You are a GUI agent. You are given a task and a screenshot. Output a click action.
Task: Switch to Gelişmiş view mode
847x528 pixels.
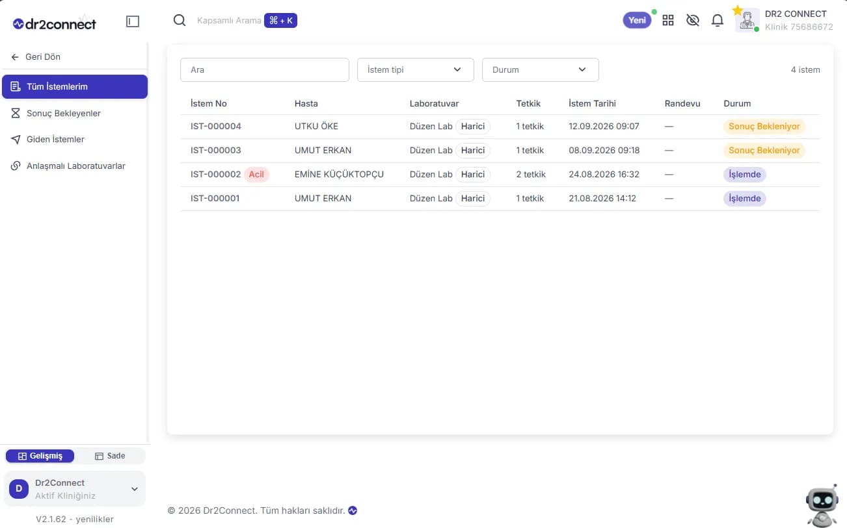[x=40, y=456]
